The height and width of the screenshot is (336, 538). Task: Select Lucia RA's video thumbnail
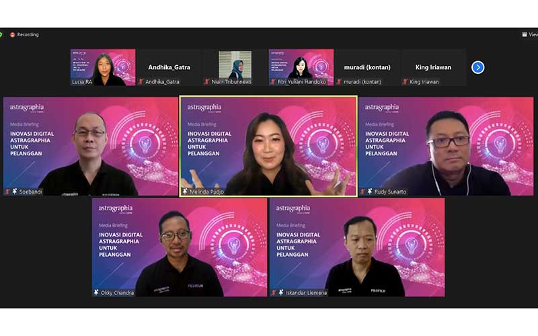click(x=103, y=67)
